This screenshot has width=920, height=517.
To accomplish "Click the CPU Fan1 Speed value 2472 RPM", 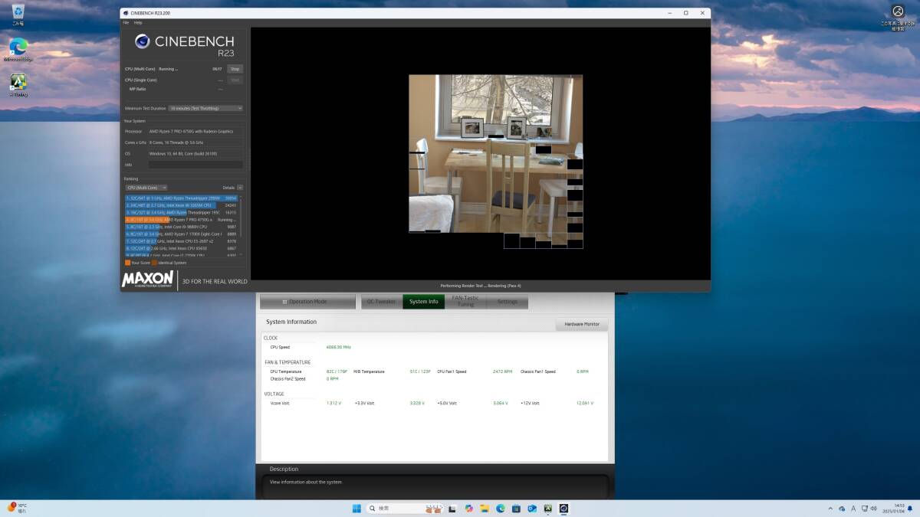I will tap(502, 371).
